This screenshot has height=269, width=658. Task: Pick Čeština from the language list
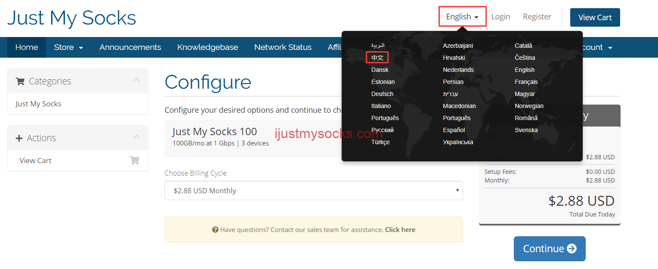[525, 58]
